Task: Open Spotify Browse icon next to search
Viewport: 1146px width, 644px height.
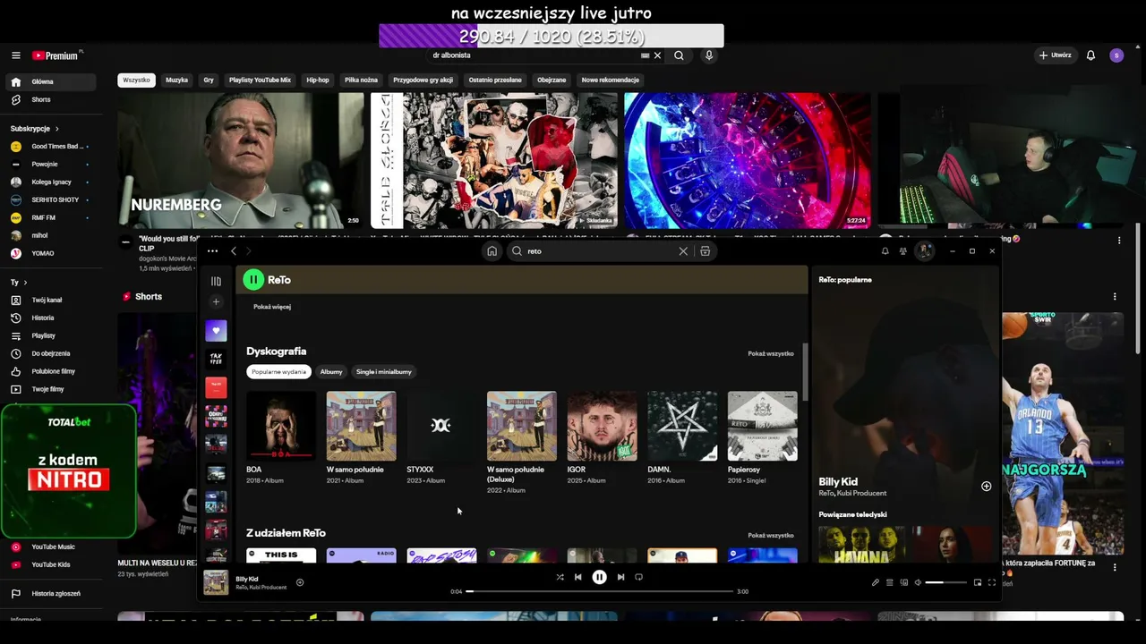Action: tap(706, 251)
